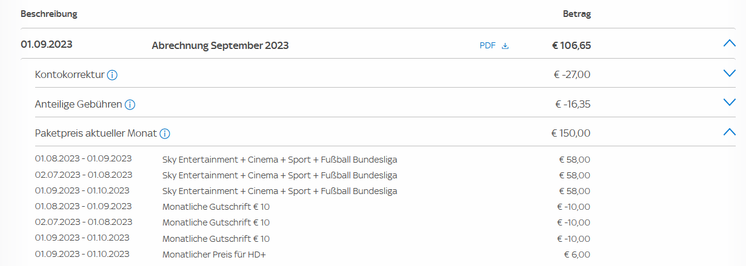Click the Anteilige Gebühren label
The image size is (746, 266).
click(x=79, y=105)
